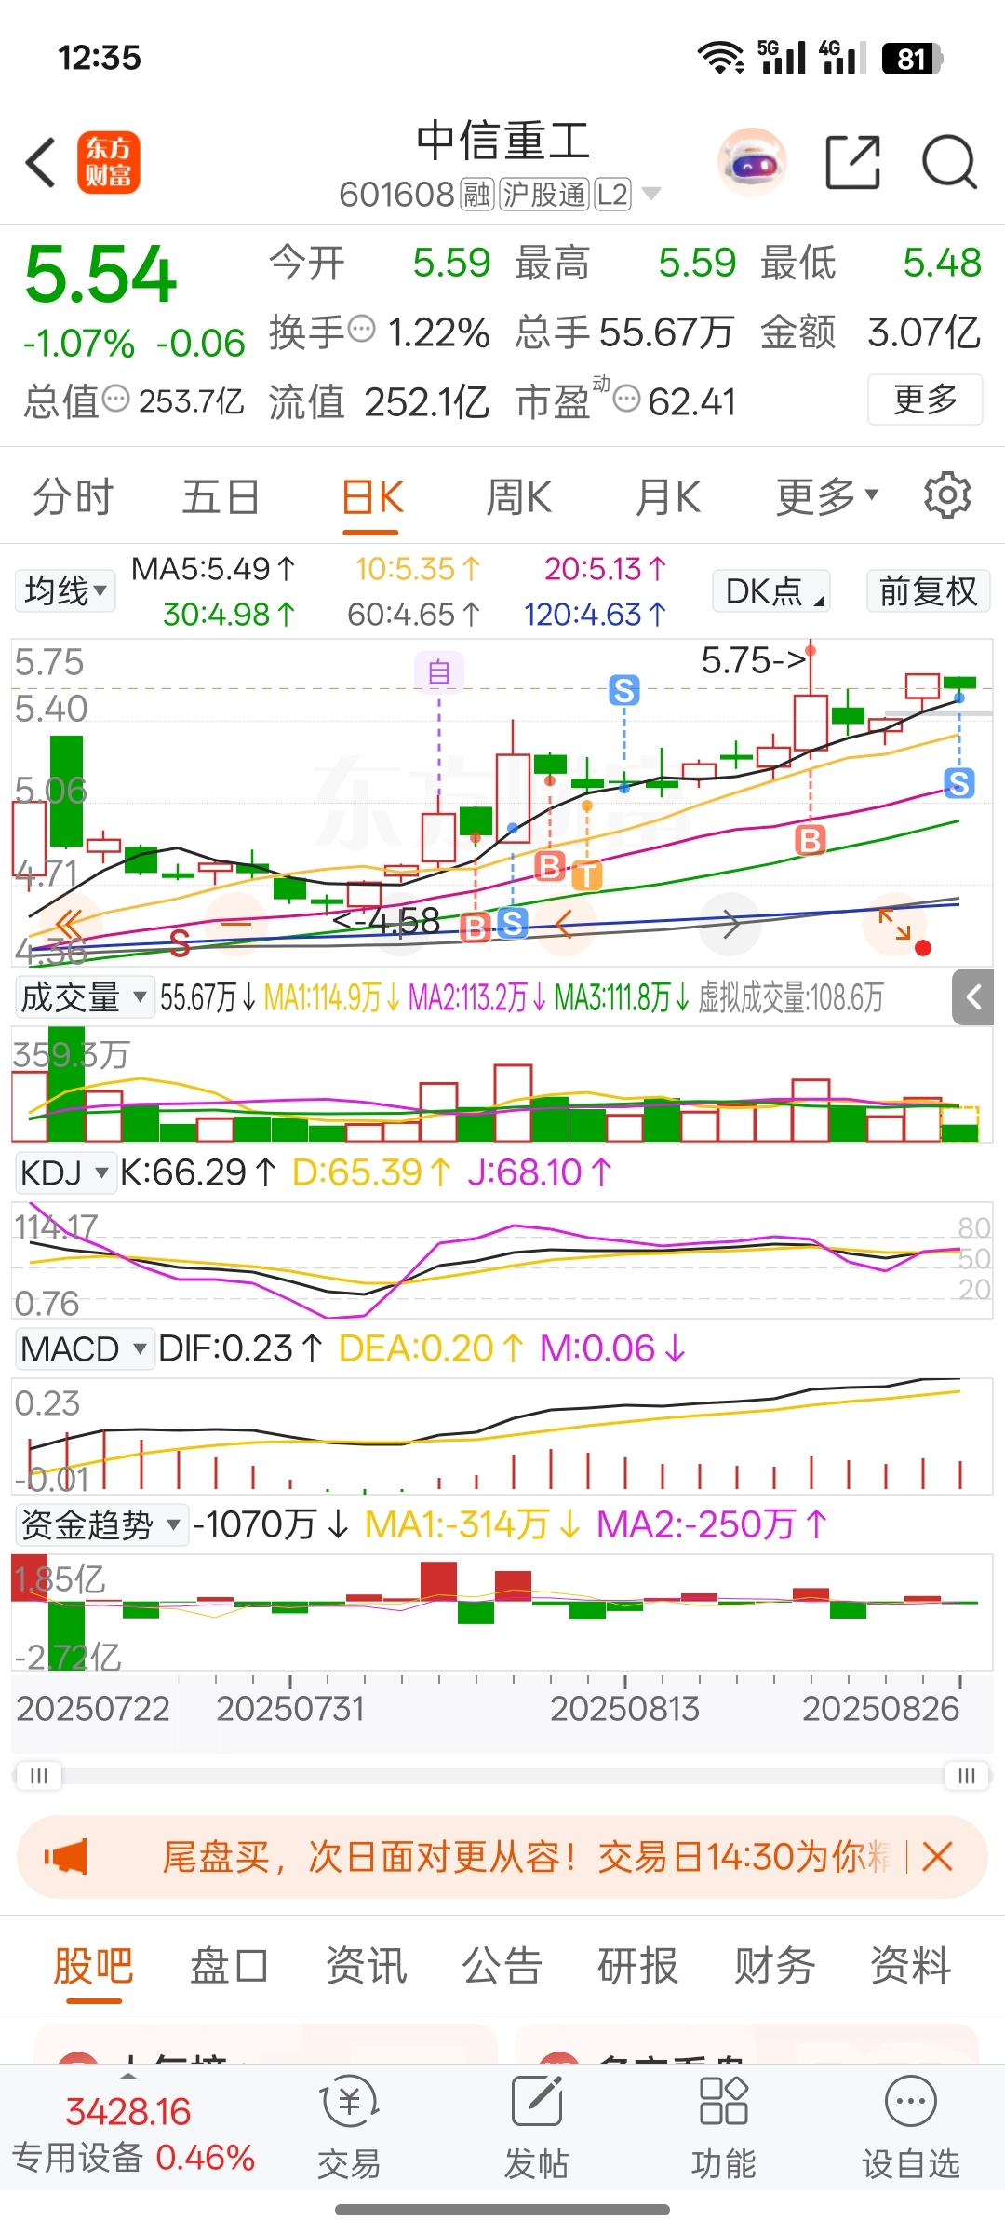Screen dimensions: 1005x2235
Task: Open the 股吧 tab
Action: 93,1966
